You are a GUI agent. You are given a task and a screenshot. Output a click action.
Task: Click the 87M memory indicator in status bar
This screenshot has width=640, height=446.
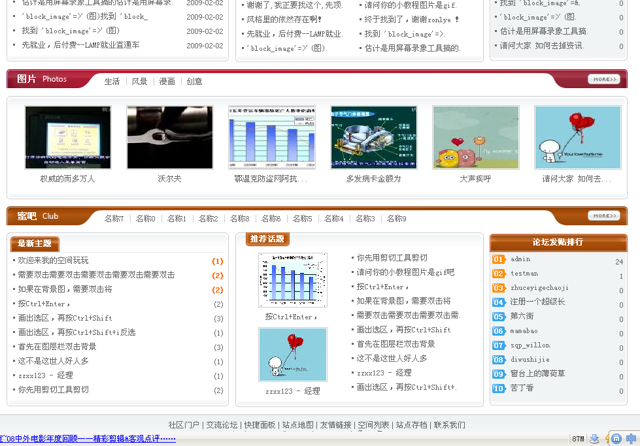click(578, 439)
